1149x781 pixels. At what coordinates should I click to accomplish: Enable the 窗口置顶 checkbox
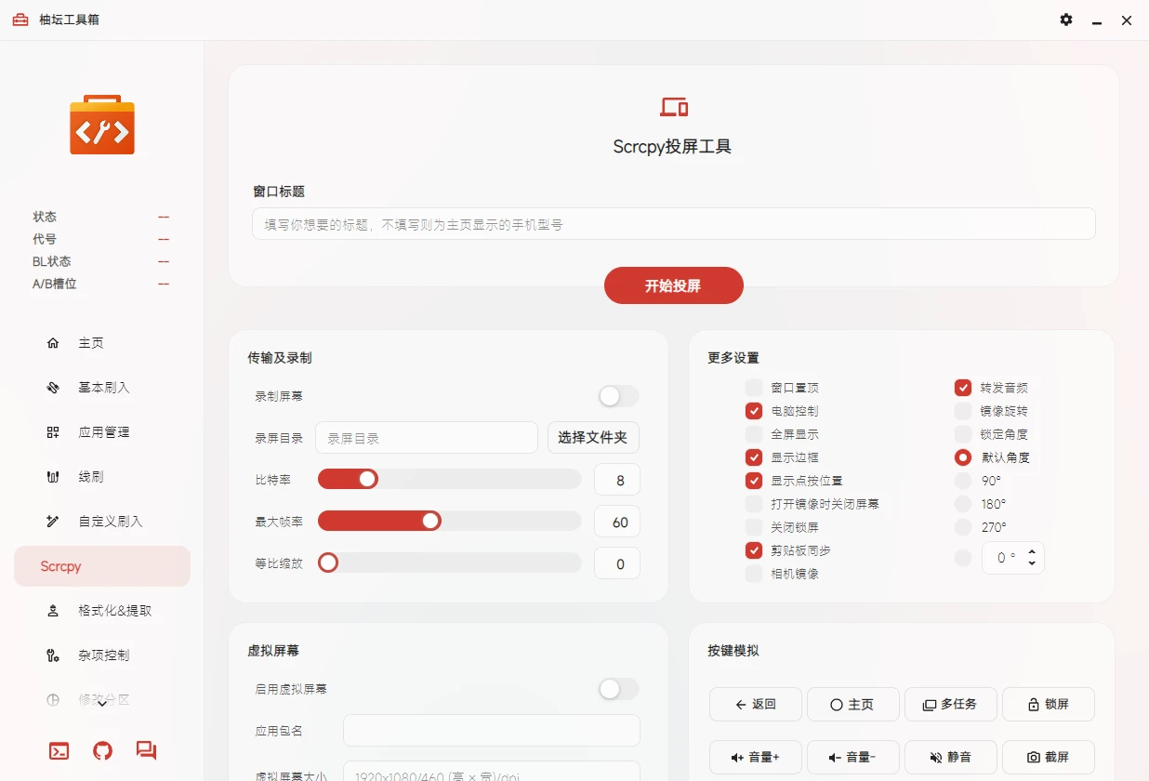pos(754,388)
